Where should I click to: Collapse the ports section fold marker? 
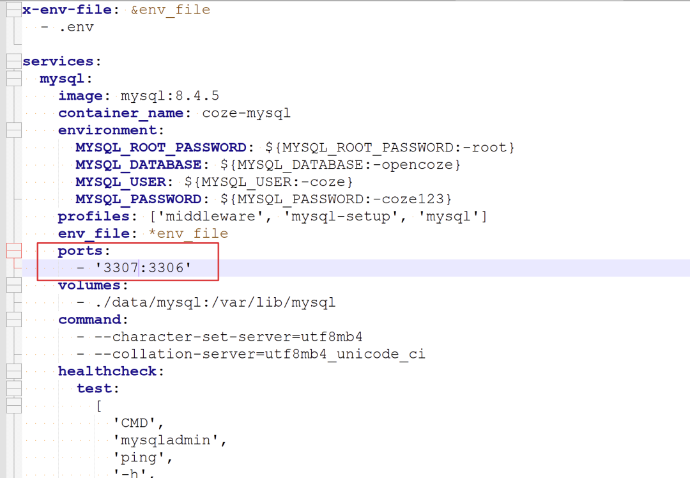14,251
